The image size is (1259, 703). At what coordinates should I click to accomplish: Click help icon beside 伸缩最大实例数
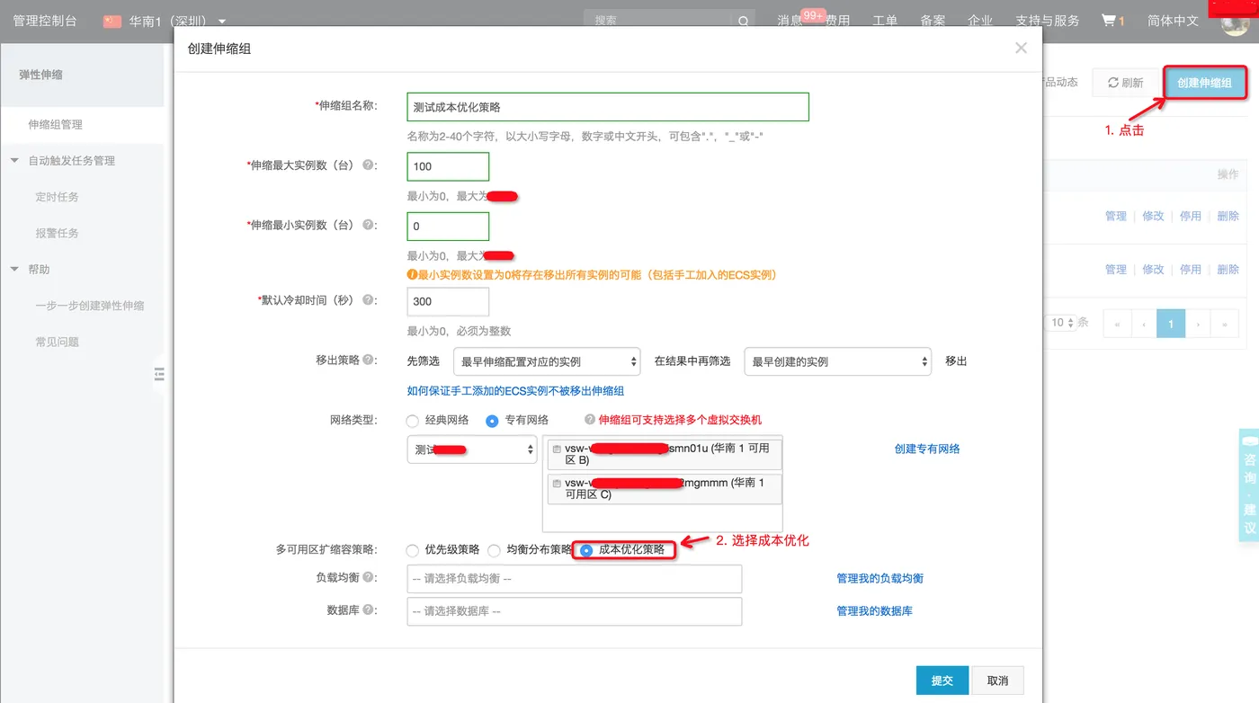[x=368, y=165]
